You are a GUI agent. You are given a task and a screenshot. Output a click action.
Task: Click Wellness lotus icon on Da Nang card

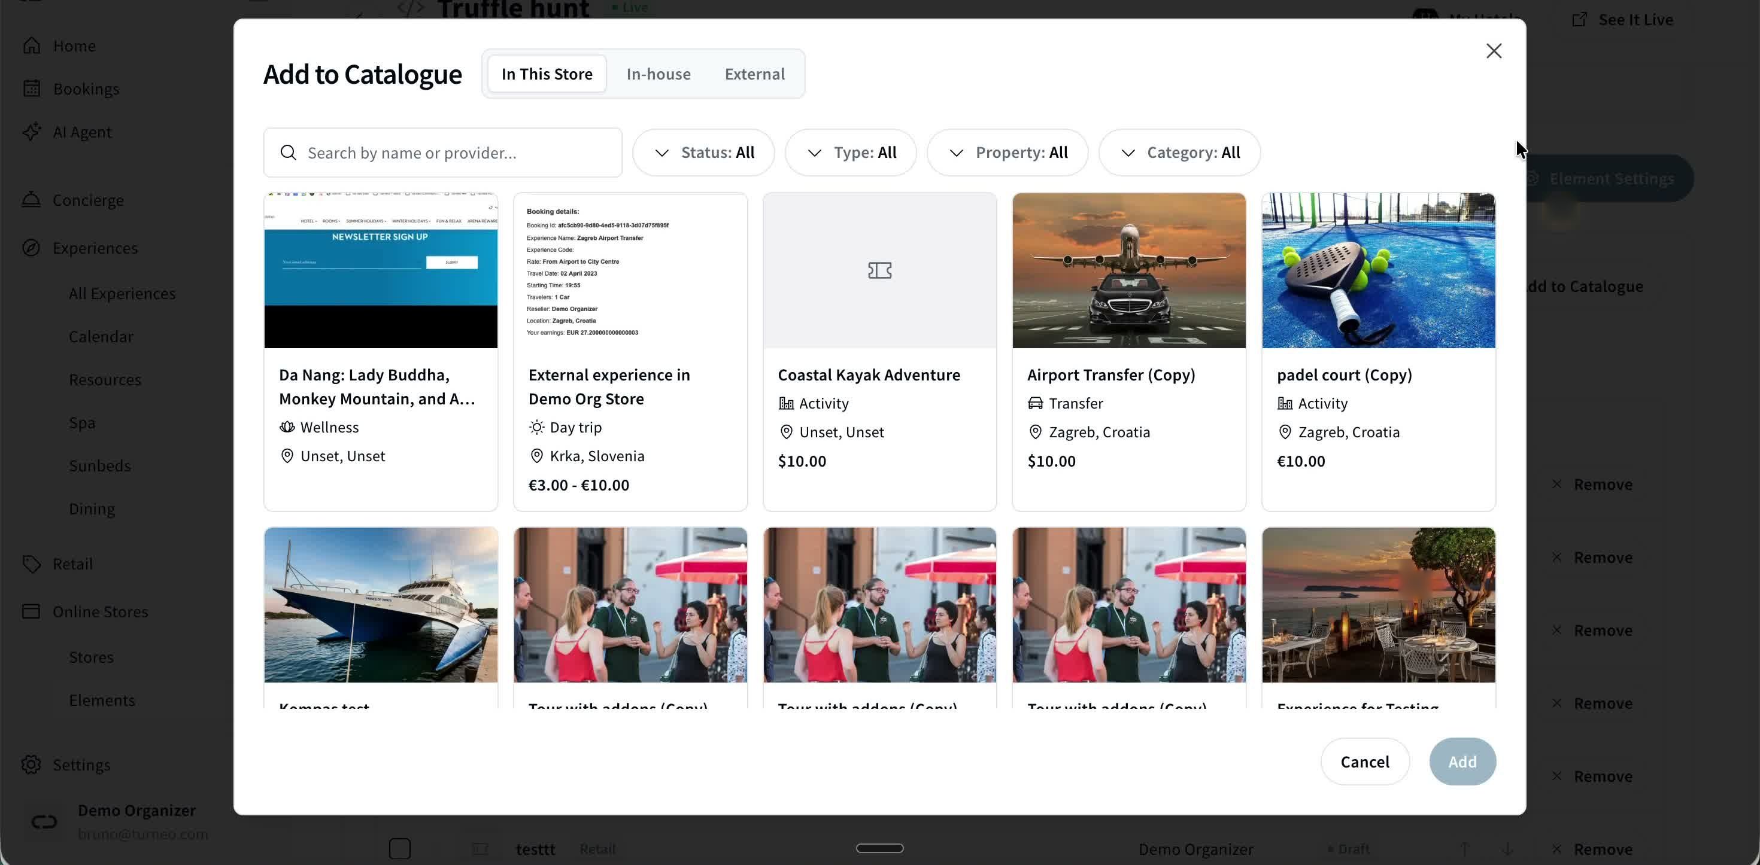tap(287, 427)
